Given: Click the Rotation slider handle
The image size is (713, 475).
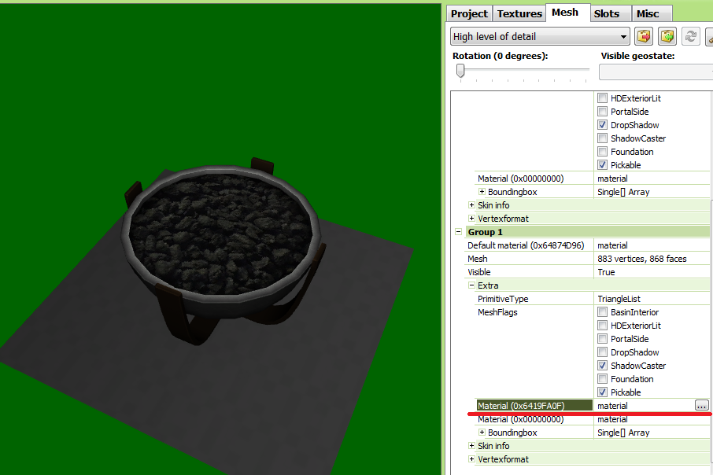Looking at the screenshot, I should pos(460,71).
